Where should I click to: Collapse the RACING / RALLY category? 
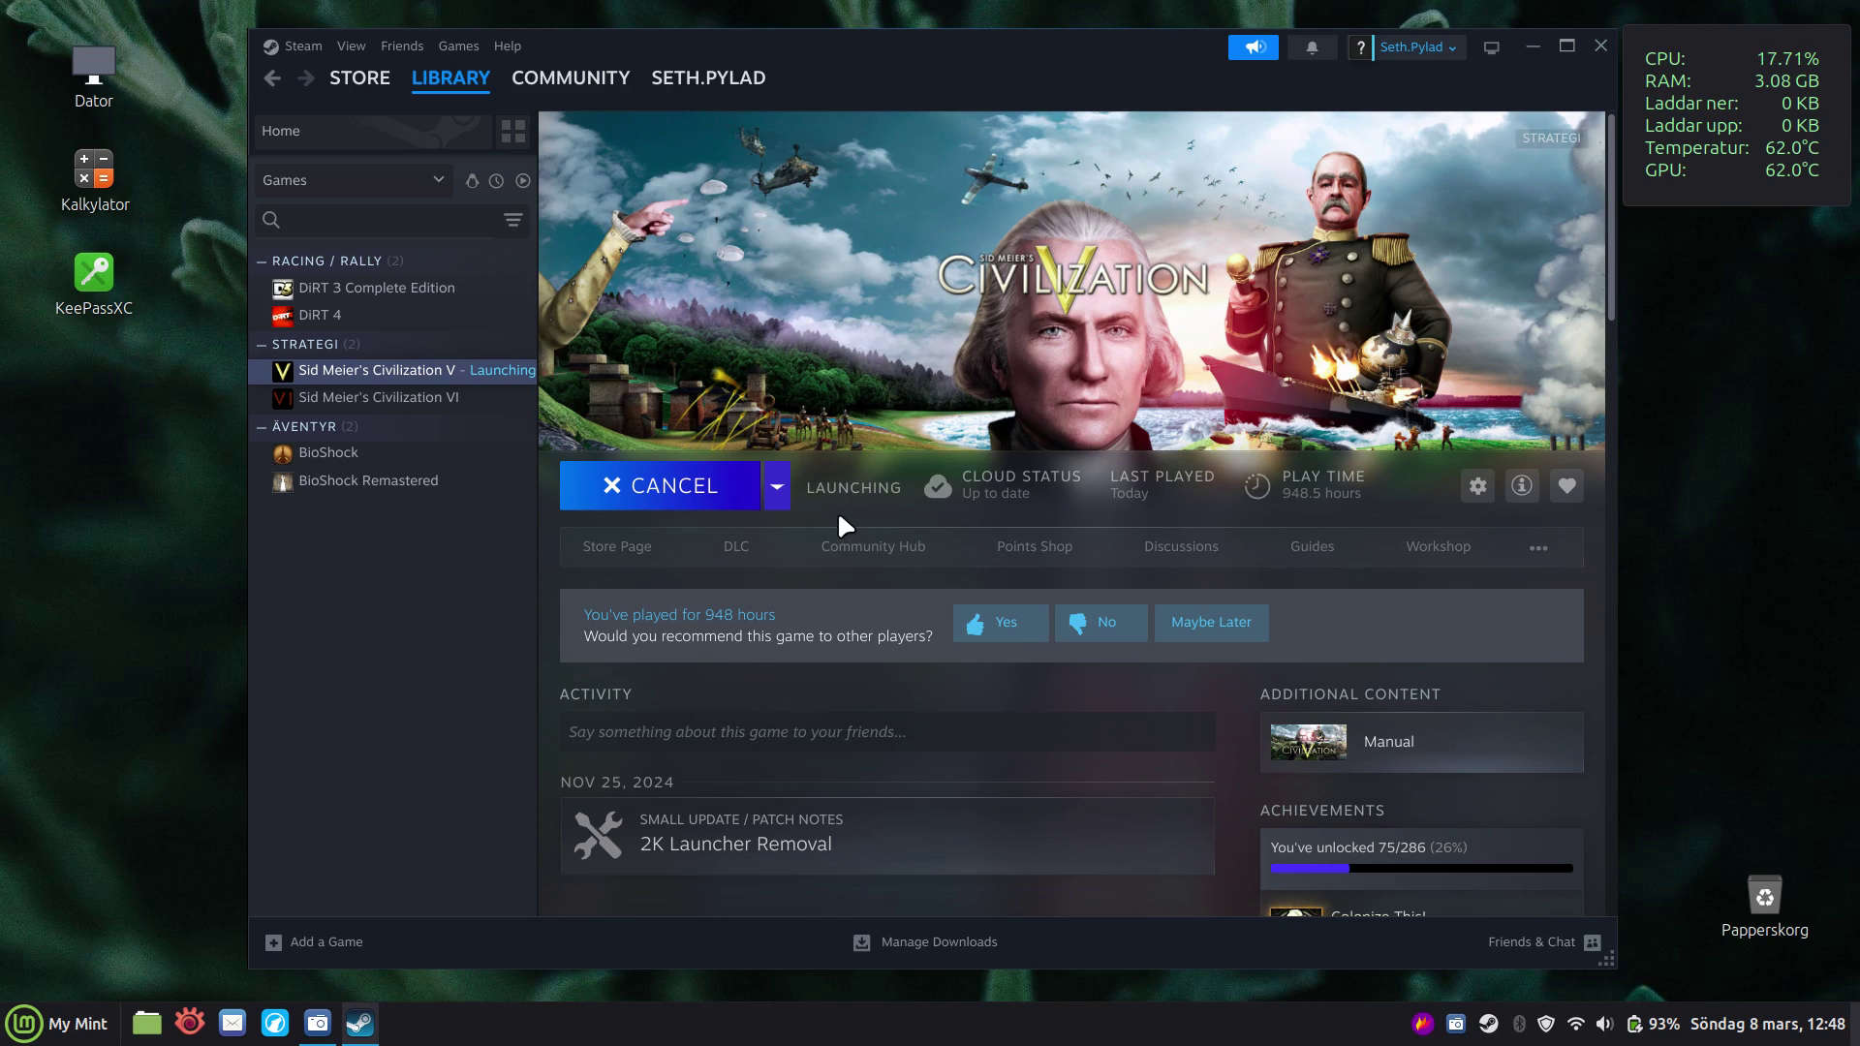[x=262, y=261]
